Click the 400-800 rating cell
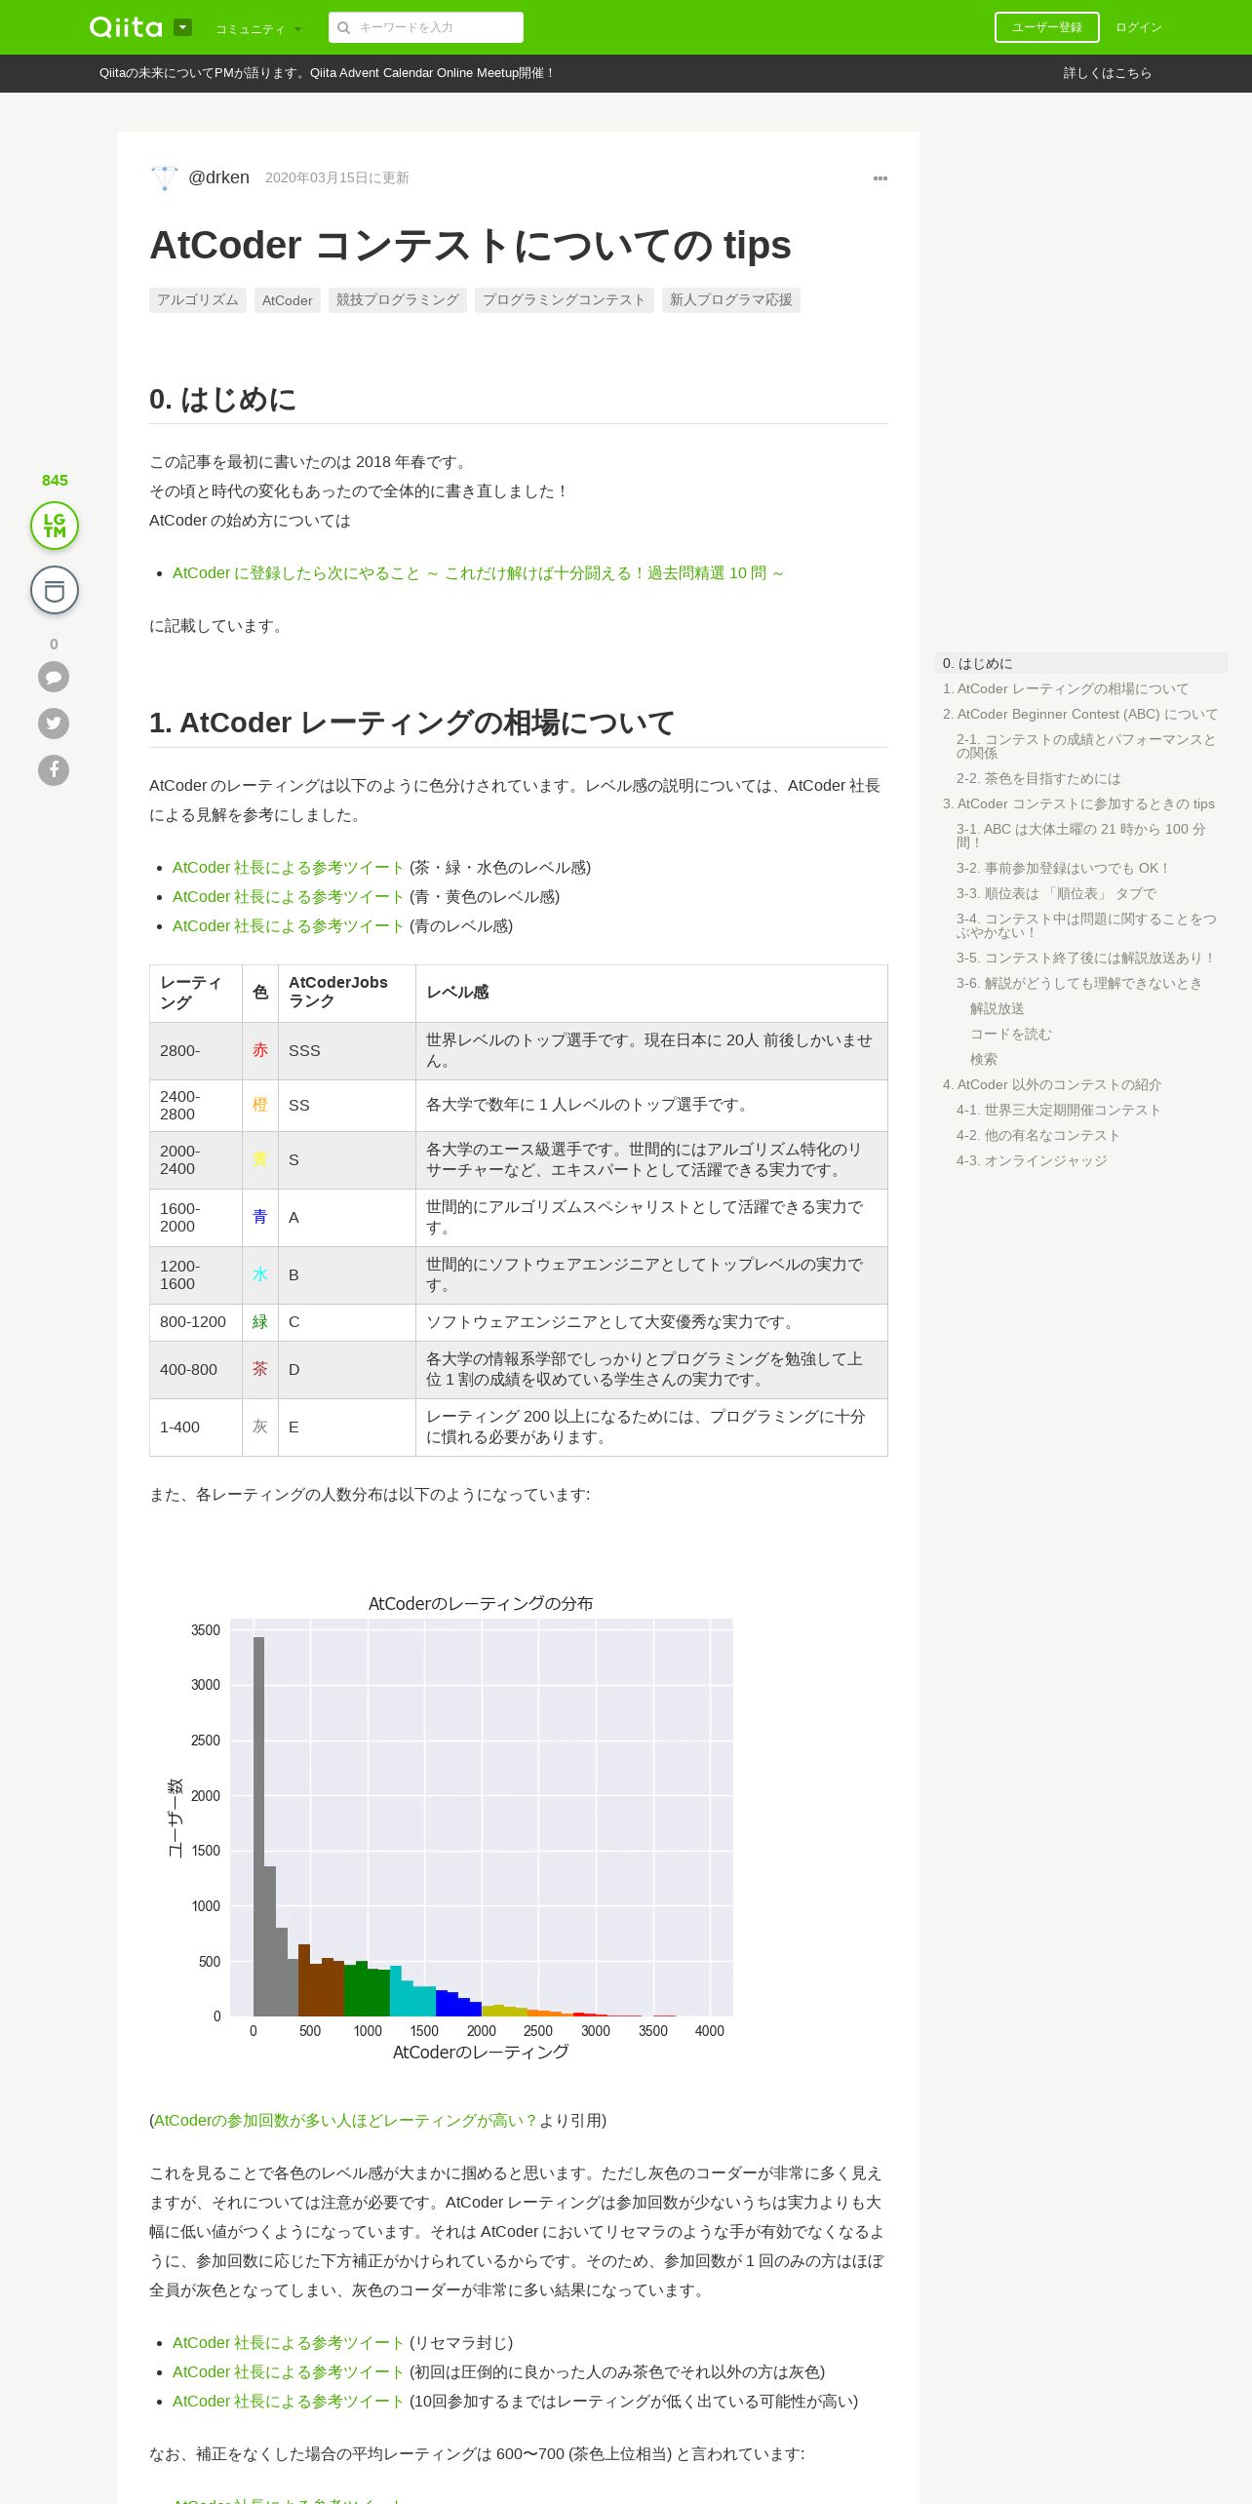 196,1370
